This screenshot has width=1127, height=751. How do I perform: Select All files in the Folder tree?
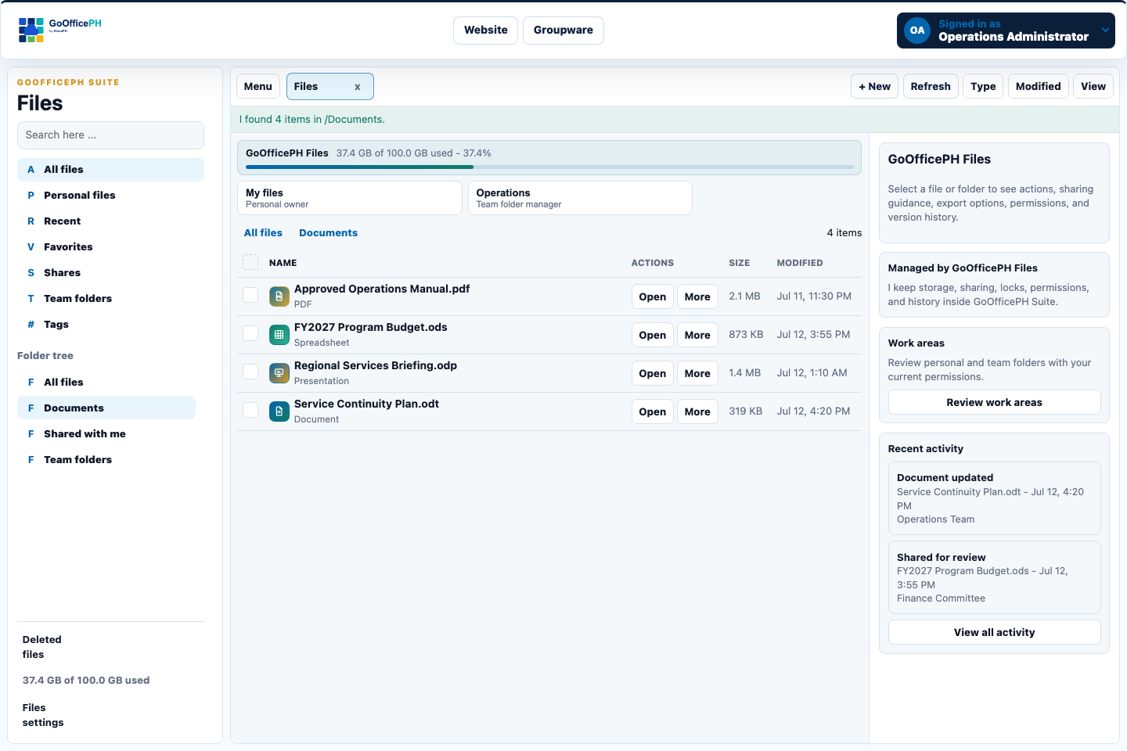[x=106, y=383]
